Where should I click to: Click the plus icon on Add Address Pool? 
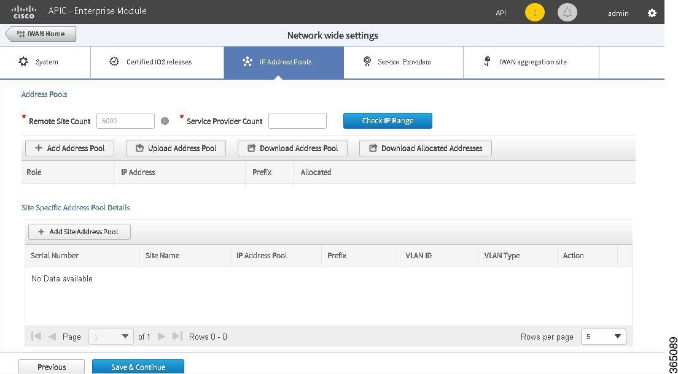click(39, 148)
